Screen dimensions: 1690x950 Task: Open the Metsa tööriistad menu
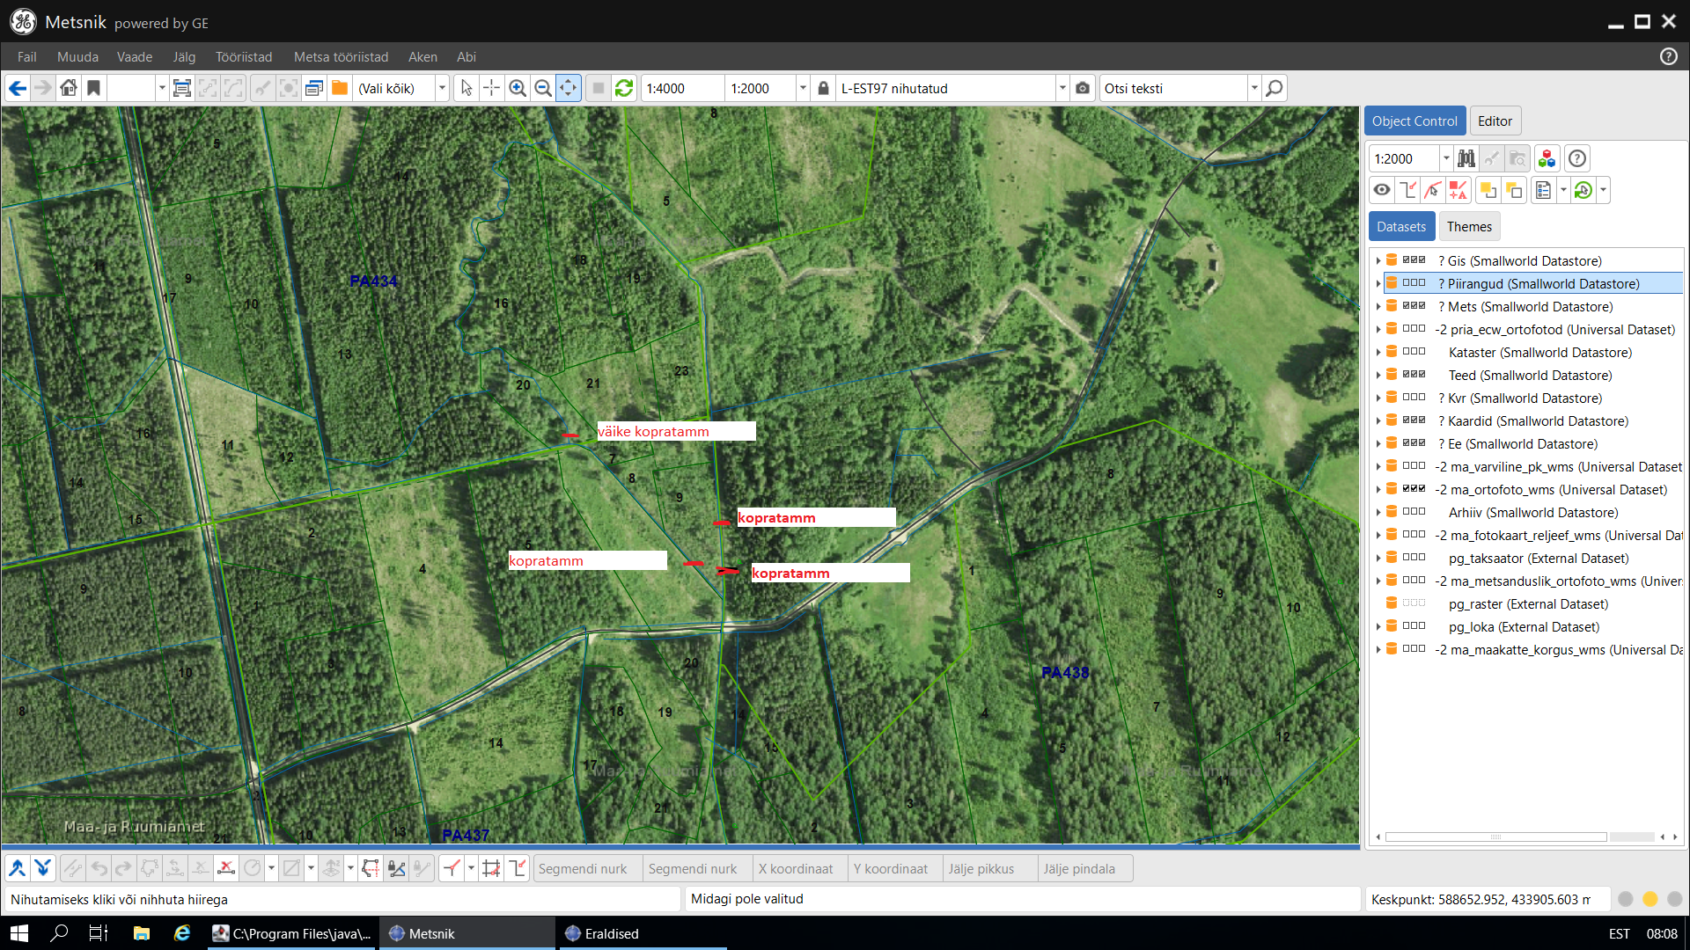[x=341, y=56]
